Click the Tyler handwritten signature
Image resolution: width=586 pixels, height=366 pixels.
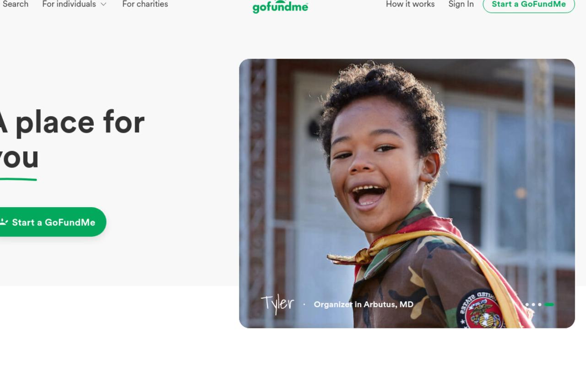277,304
